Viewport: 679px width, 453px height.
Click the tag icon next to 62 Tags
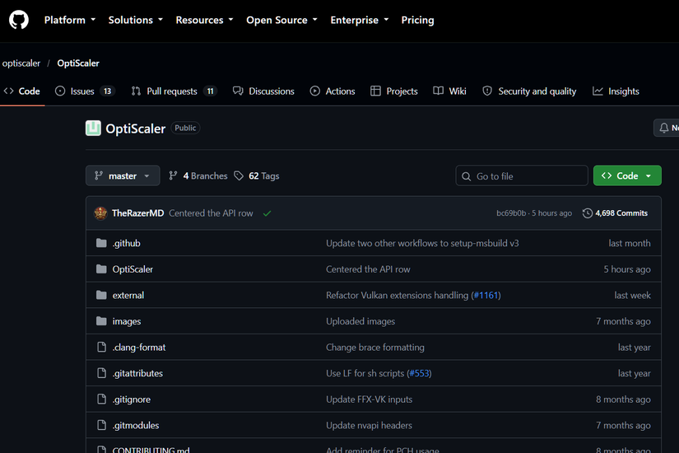[239, 175]
